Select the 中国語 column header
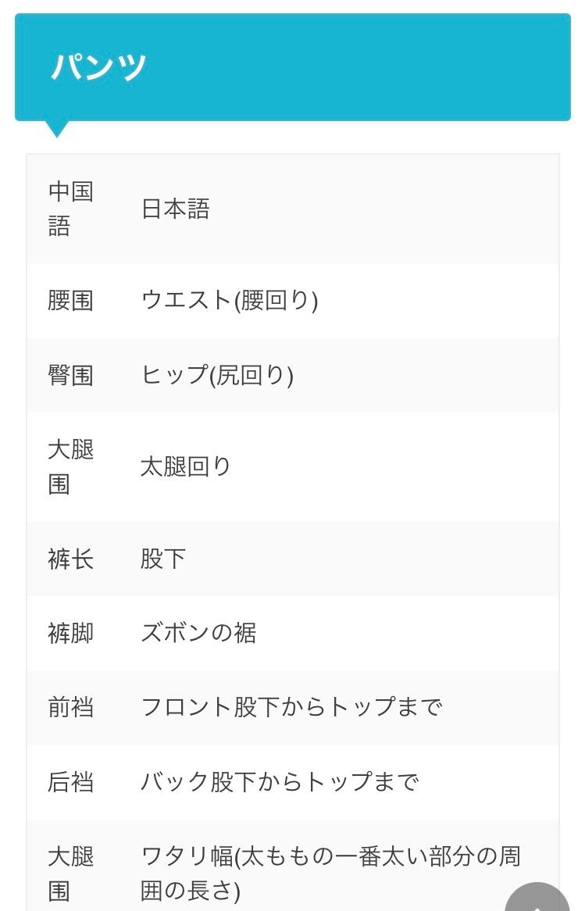The image size is (585, 911). (70, 209)
